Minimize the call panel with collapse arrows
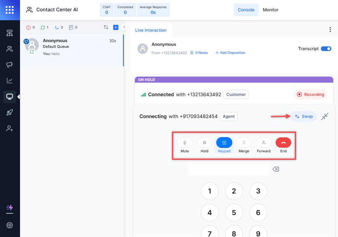 coord(325,116)
